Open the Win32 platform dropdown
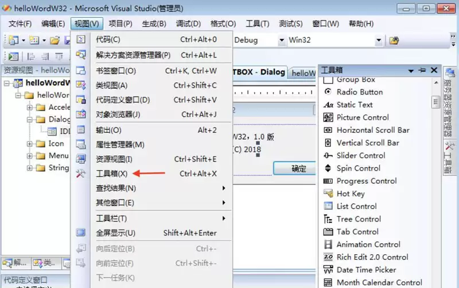This screenshot has height=288, width=459. coord(379,40)
